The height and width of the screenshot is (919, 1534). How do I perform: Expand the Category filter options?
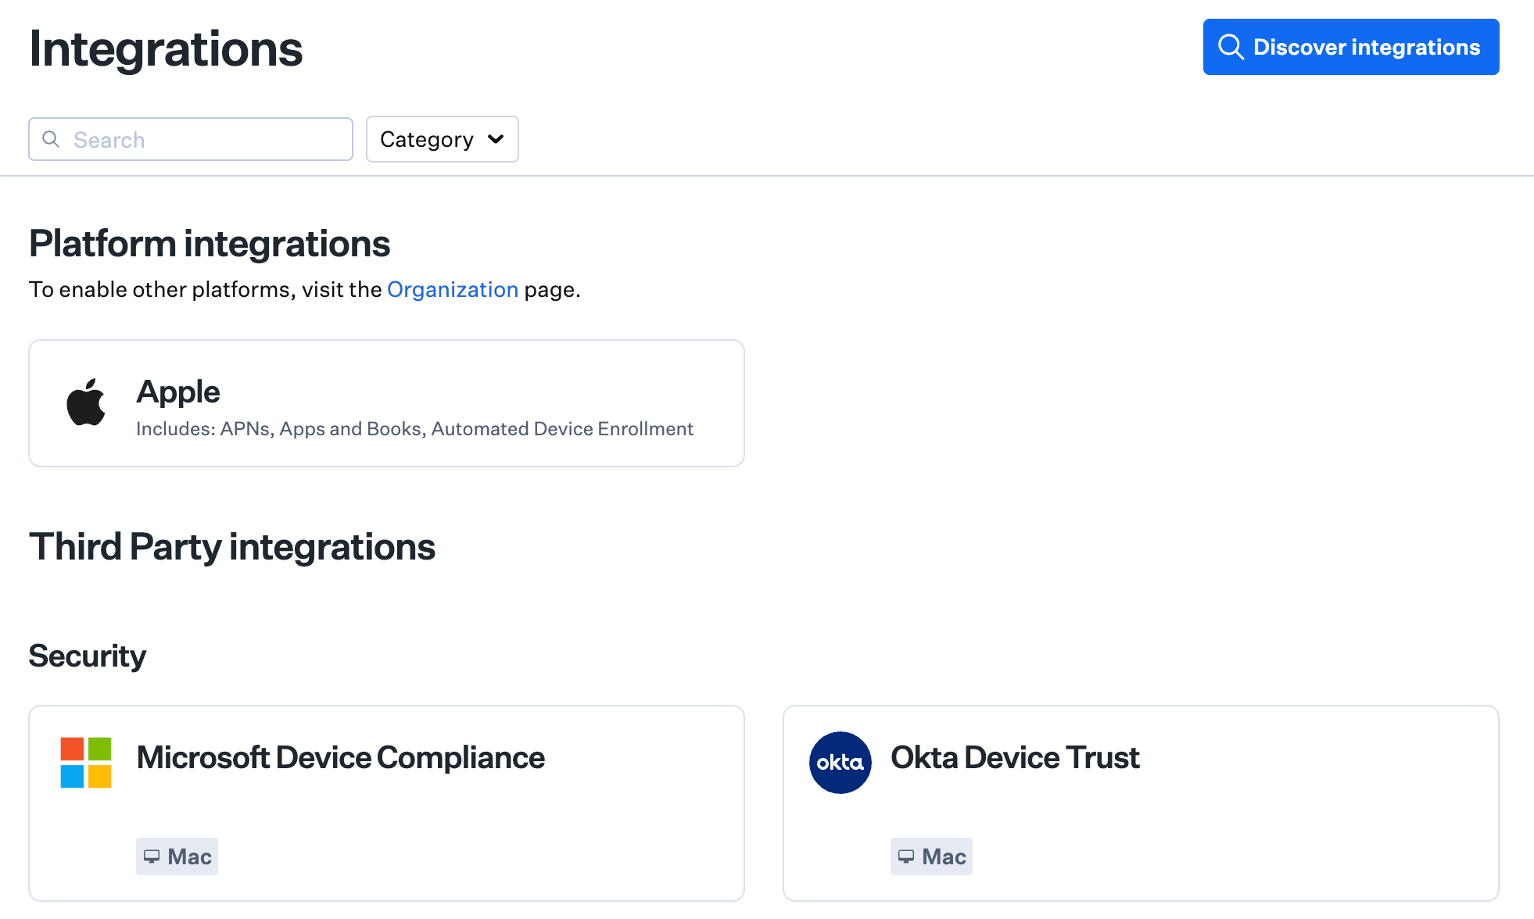[442, 139]
